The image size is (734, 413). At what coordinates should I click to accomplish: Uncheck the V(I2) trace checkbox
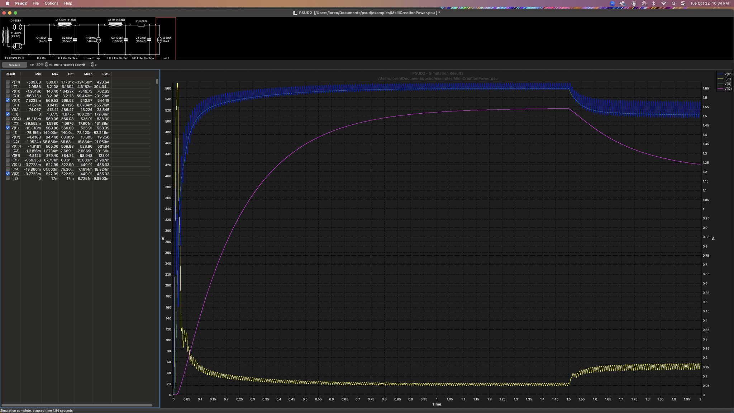8,174
